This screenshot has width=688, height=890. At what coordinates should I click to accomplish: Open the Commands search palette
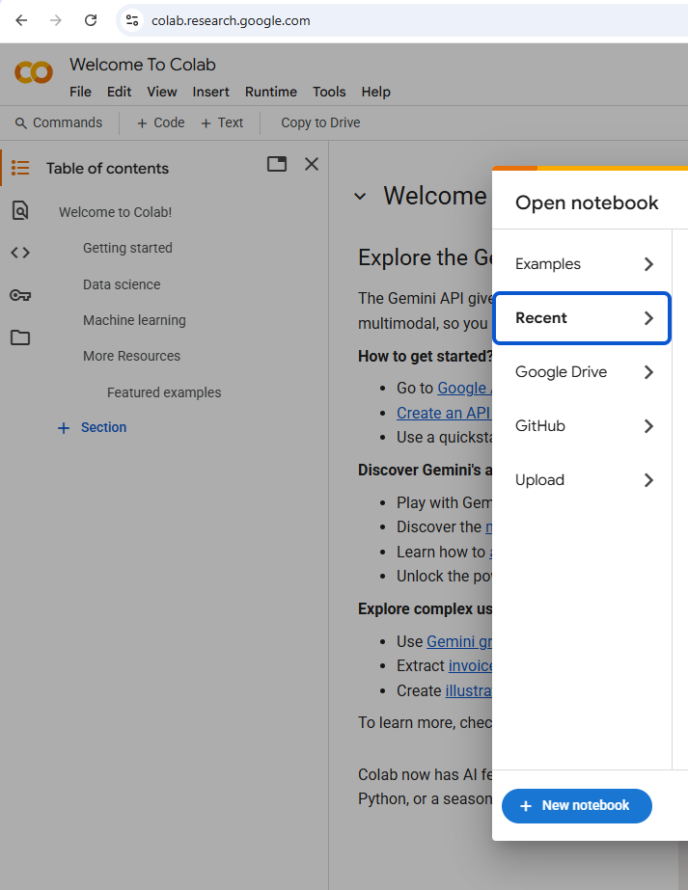click(x=59, y=122)
